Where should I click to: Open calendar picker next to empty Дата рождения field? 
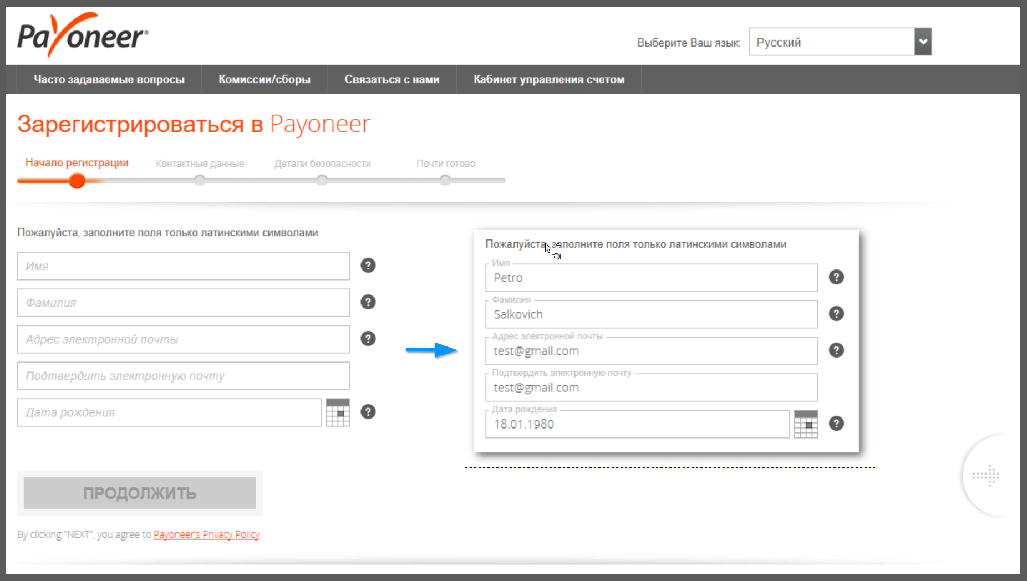pos(338,412)
